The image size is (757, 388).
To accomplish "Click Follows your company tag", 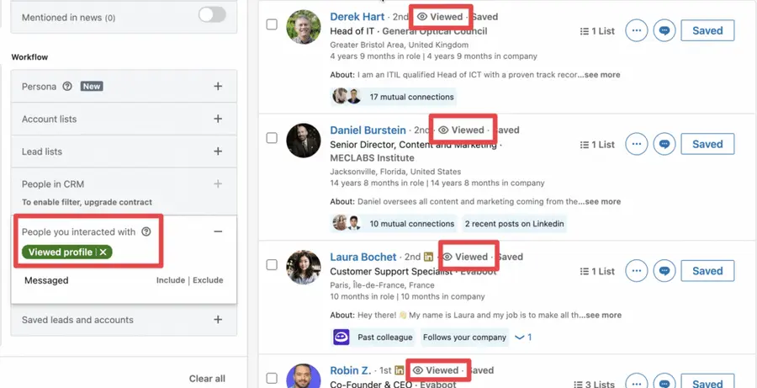I will (x=465, y=338).
